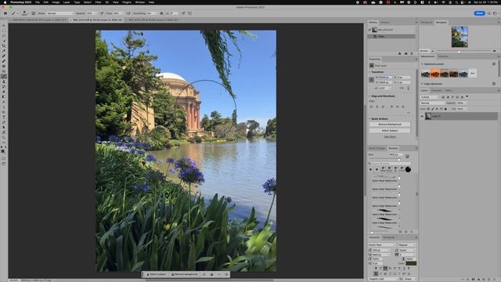Select the Horizontal Type tool

pyautogui.click(x=4, y=117)
